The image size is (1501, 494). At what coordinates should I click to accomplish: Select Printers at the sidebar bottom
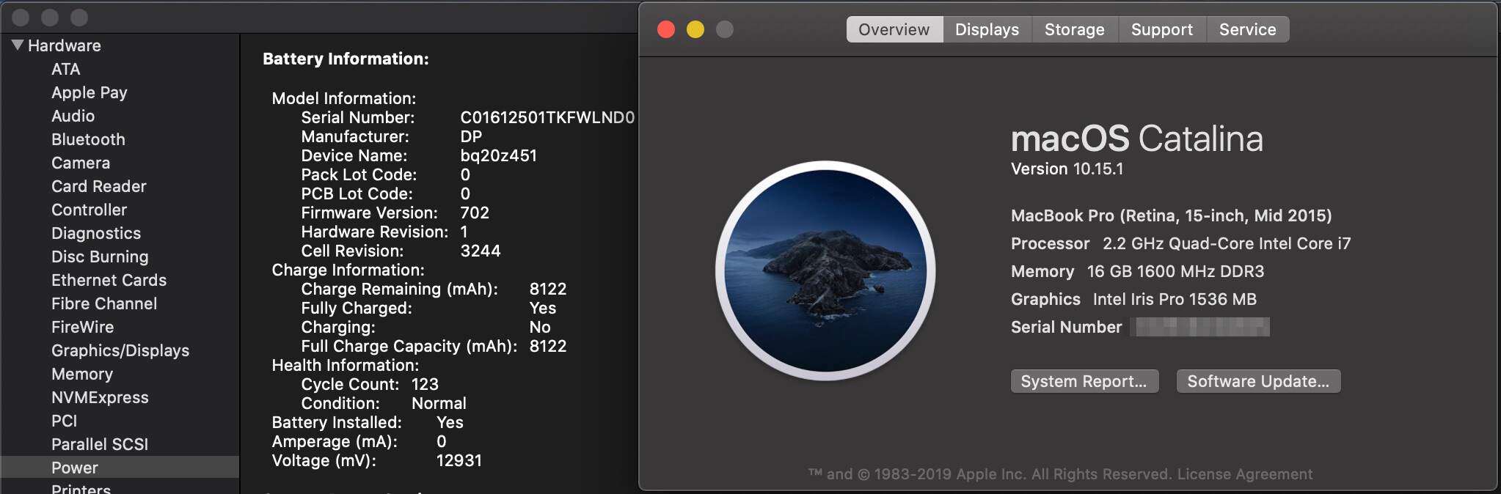coord(81,488)
